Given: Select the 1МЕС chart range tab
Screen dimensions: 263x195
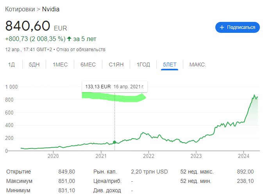Looking at the screenshot, I should (60, 64).
